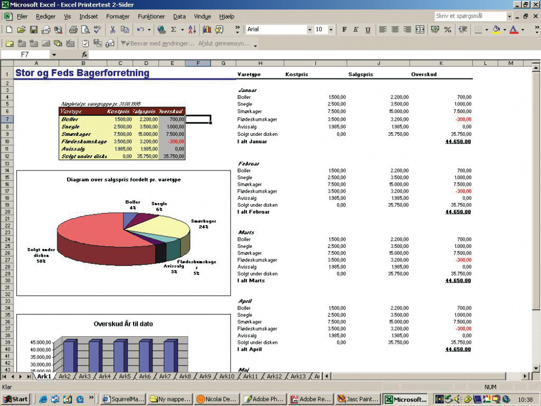
Task: Click the AutoSum sigma icon
Action: pos(174,30)
